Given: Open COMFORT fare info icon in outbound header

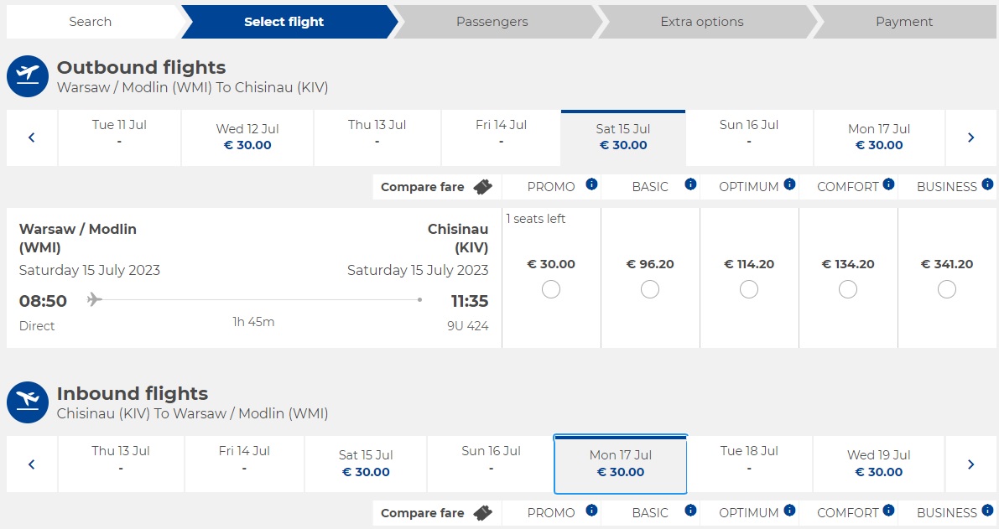Looking at the screenshot, I should 888,184.
